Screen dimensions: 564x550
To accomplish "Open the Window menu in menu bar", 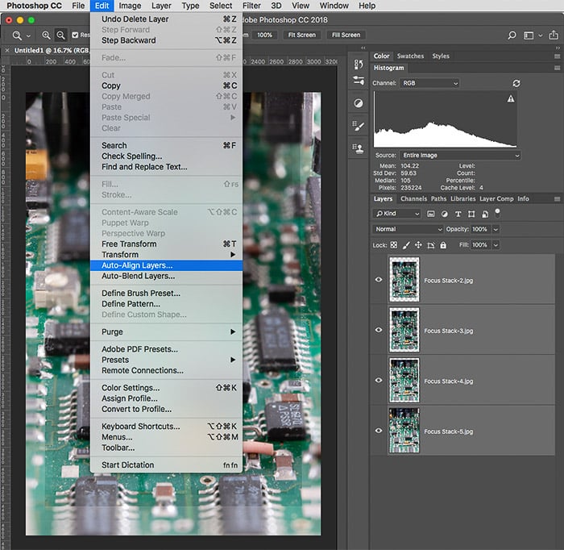I will click(x=334, y=6).
